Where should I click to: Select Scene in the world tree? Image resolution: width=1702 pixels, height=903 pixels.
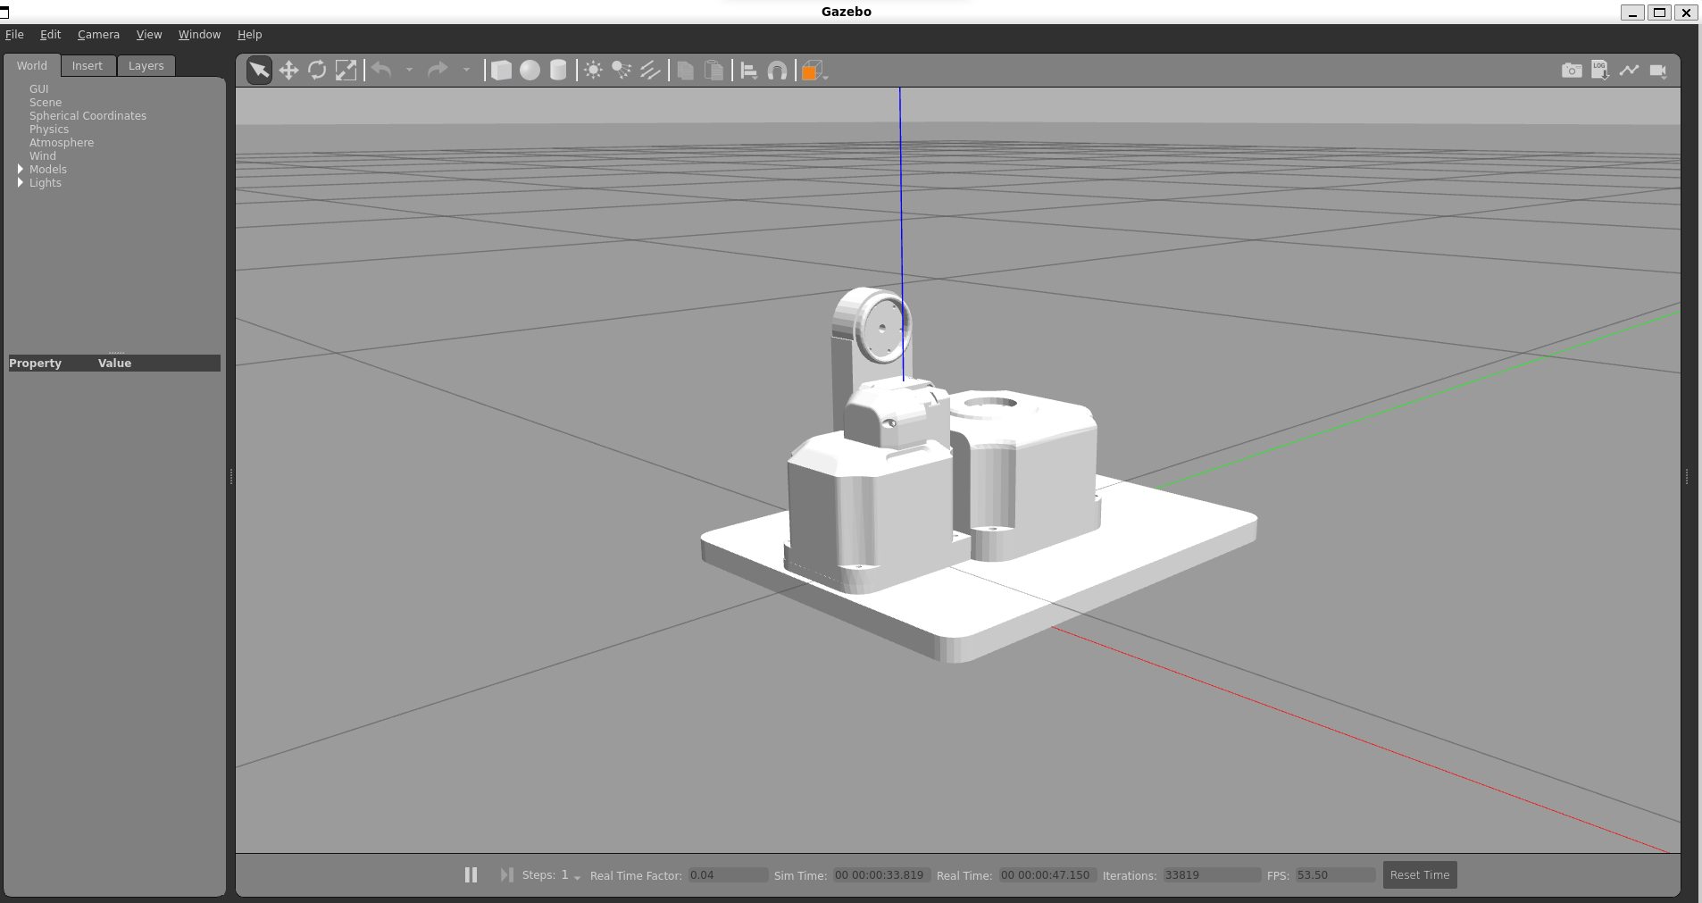click(x=46, y=103)
